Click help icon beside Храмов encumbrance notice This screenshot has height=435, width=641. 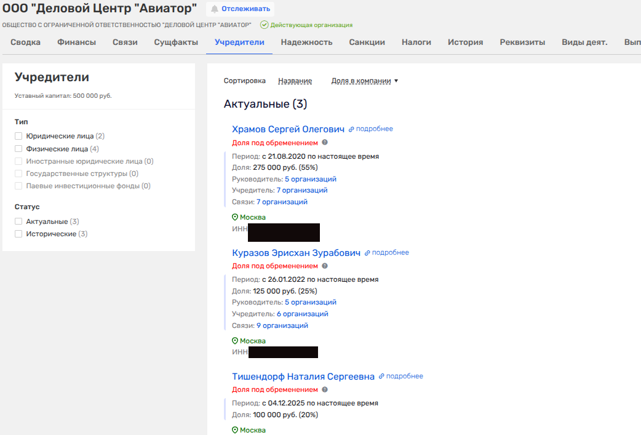click(325, 143)
